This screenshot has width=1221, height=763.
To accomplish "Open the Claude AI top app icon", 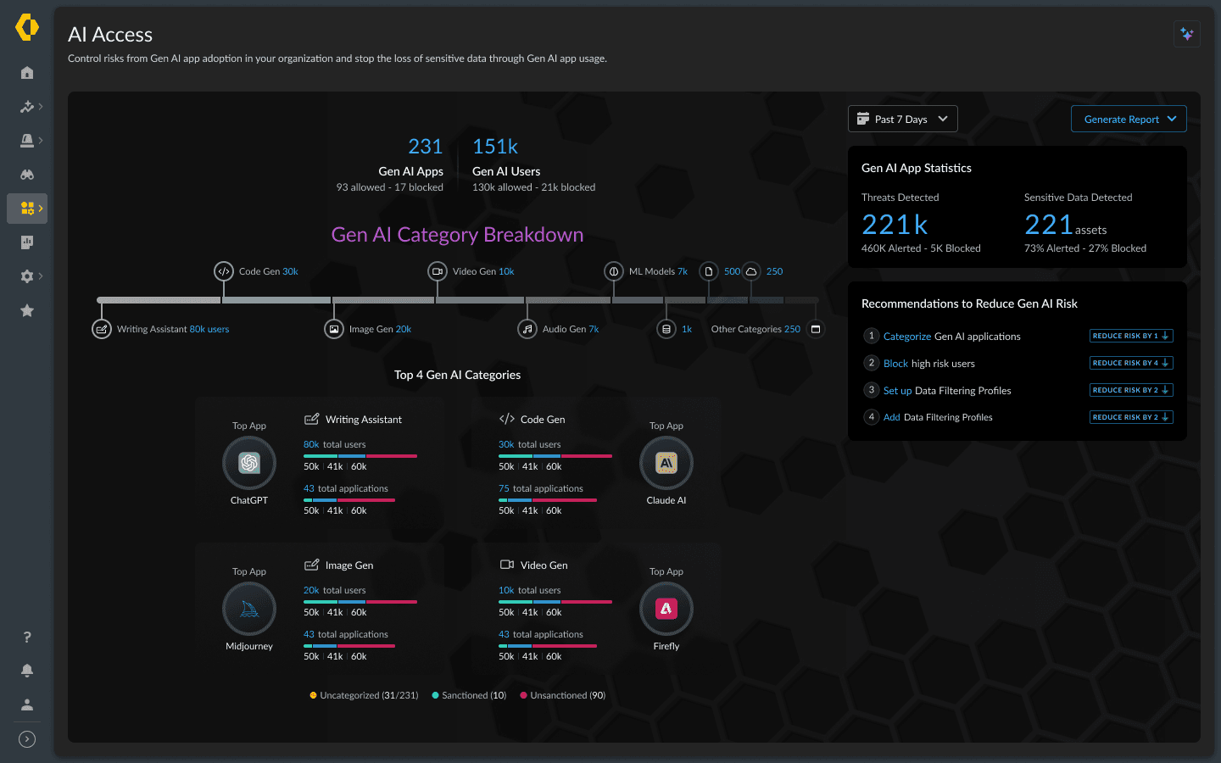I will (666, 463).
